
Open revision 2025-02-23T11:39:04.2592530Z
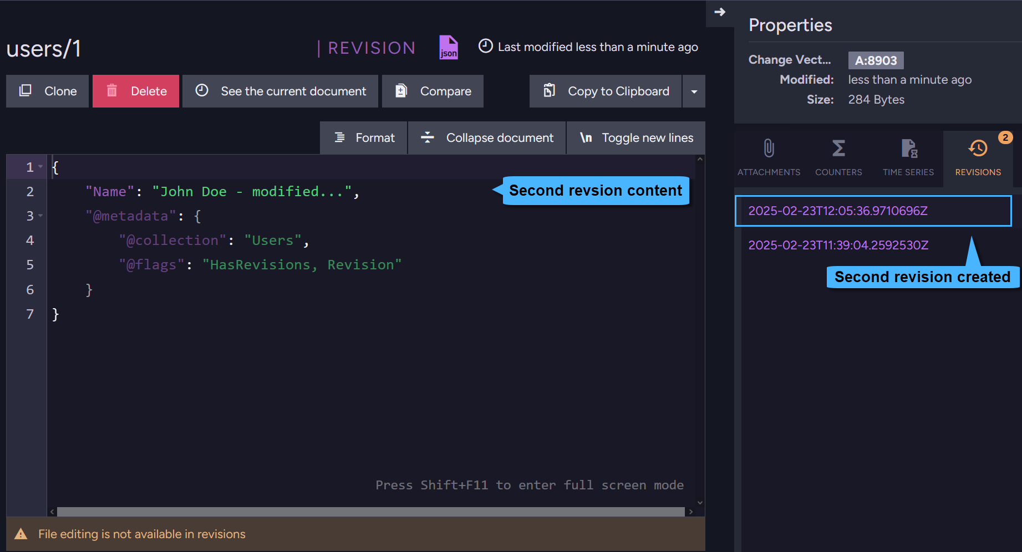point(838,245)
